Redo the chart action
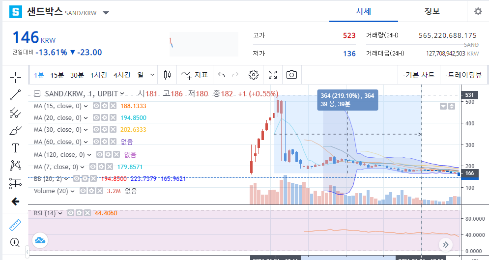 (235, 75)
